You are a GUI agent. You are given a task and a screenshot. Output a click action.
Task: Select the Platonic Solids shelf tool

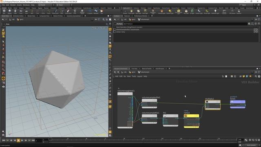(82, 12)
